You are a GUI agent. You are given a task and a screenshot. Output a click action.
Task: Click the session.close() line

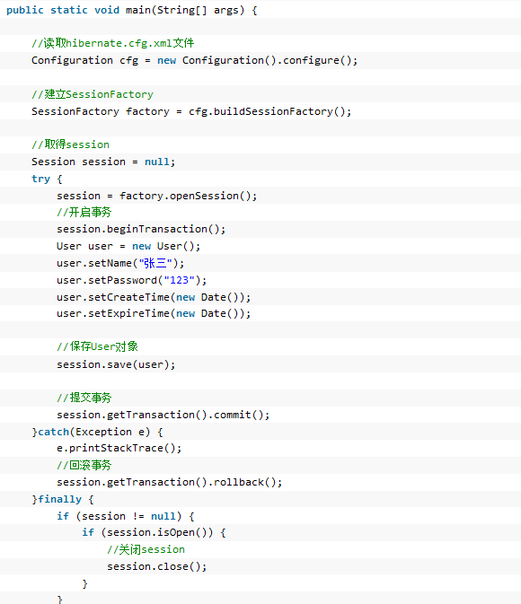[157, 566]
